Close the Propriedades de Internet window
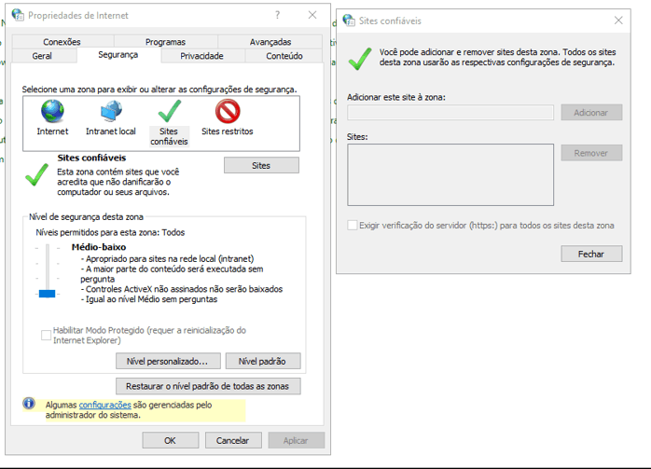The width and height of the screenshot is (651, 469). click(312, 15)
